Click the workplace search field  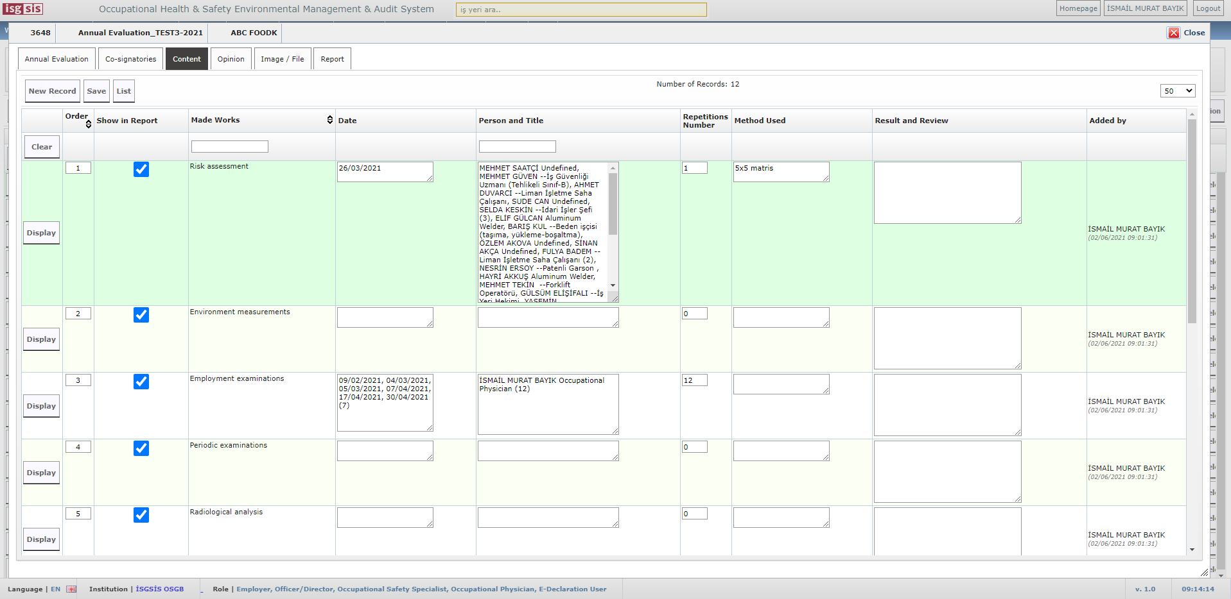[581, 10]
